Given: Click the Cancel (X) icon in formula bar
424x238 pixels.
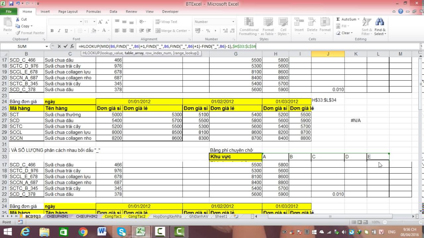Looking at the screenshot, I should click(59, 46).
